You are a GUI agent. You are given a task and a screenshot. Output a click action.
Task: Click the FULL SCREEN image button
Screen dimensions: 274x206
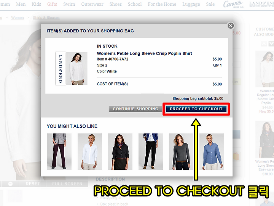(x=67, y=184)
